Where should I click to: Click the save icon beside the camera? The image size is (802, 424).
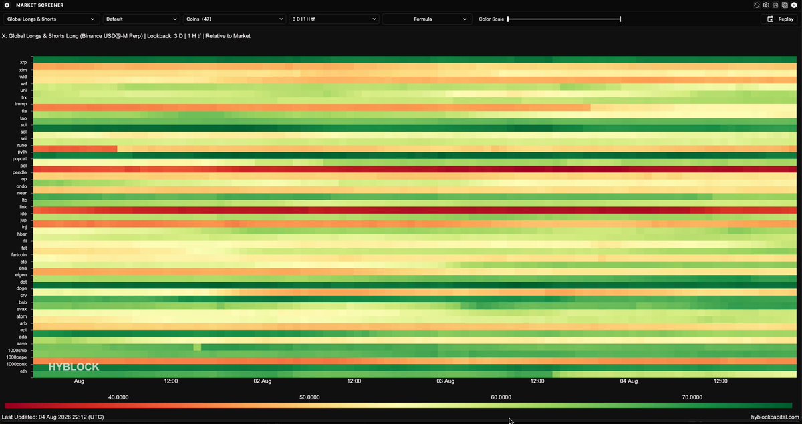[775, 5]
